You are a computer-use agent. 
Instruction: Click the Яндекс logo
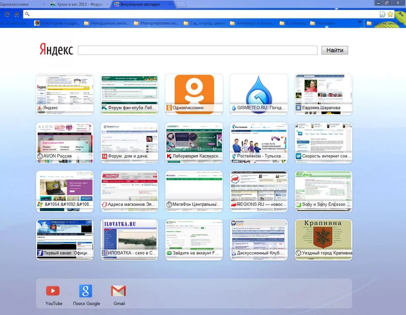coord(56,50)
